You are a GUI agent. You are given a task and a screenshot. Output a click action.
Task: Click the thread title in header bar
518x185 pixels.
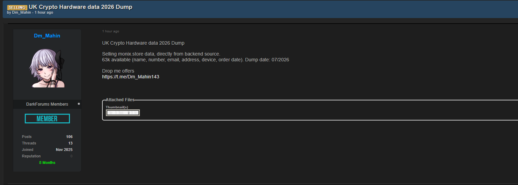pos(81,7)
